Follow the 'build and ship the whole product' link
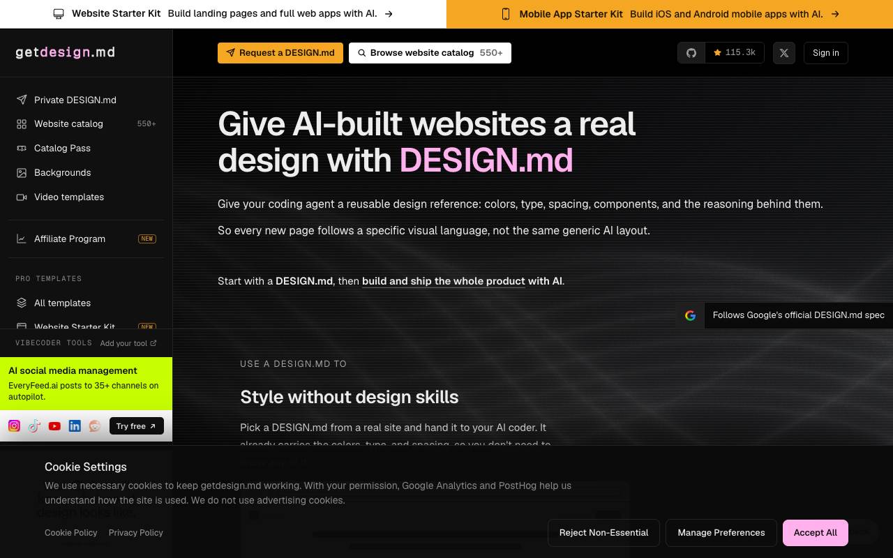The height and width of the screenshot is (558, 893). pyautogui.click(x=444, y=281)
